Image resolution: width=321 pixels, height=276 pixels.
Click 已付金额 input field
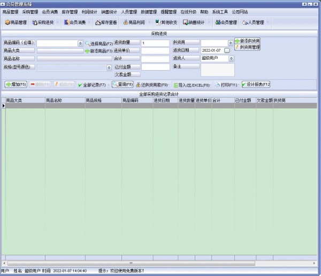pos(156,67)
